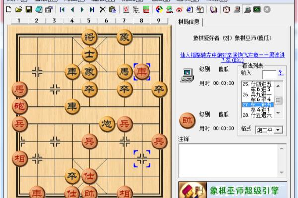Jump to the last move

pos(92,9)
